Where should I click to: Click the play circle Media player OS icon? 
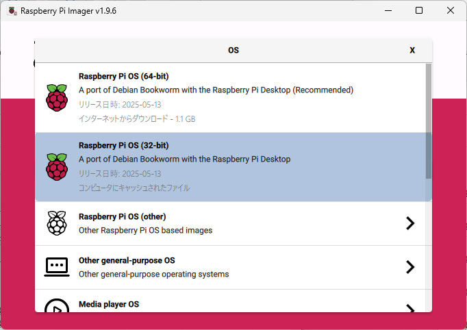coord(57,305)
